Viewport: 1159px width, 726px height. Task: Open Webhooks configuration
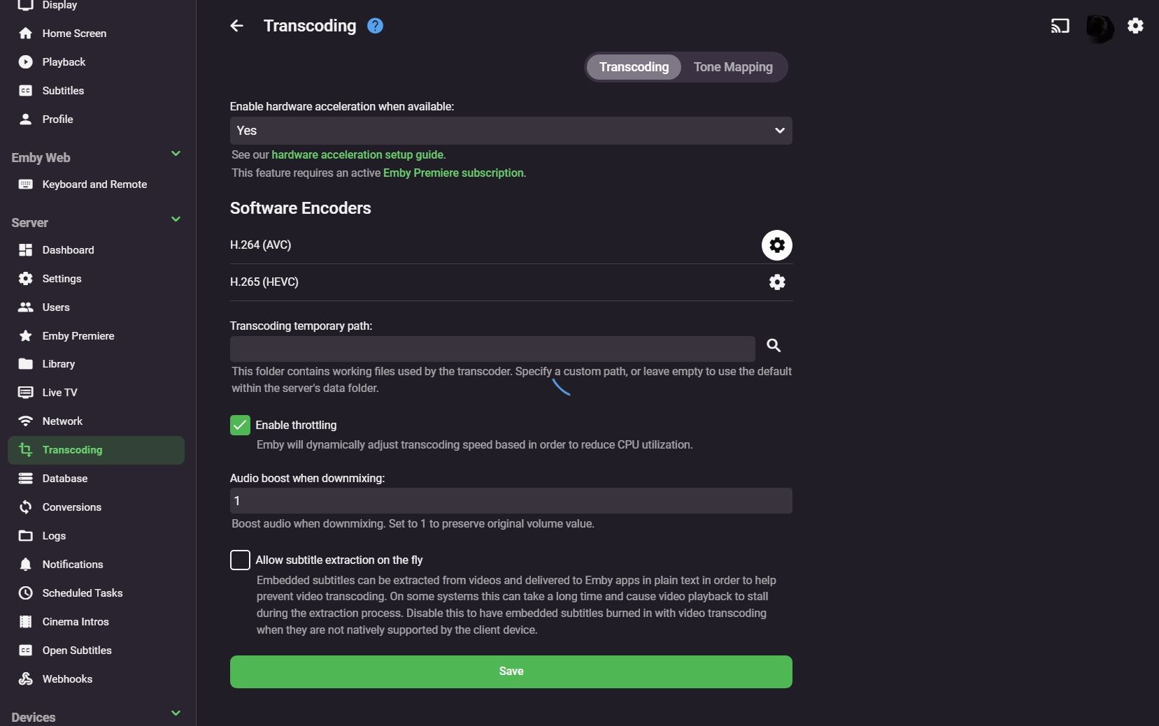point(66,679)
